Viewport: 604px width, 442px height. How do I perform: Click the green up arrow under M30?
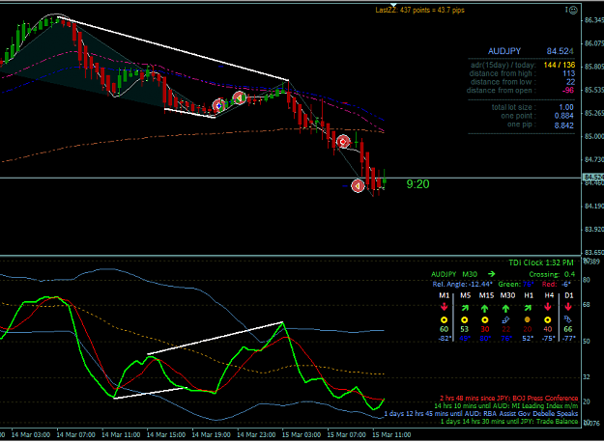tap(505, 308)
